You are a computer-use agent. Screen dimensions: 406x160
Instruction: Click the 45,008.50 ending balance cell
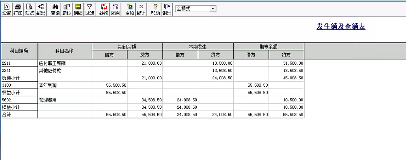[287, 78]
